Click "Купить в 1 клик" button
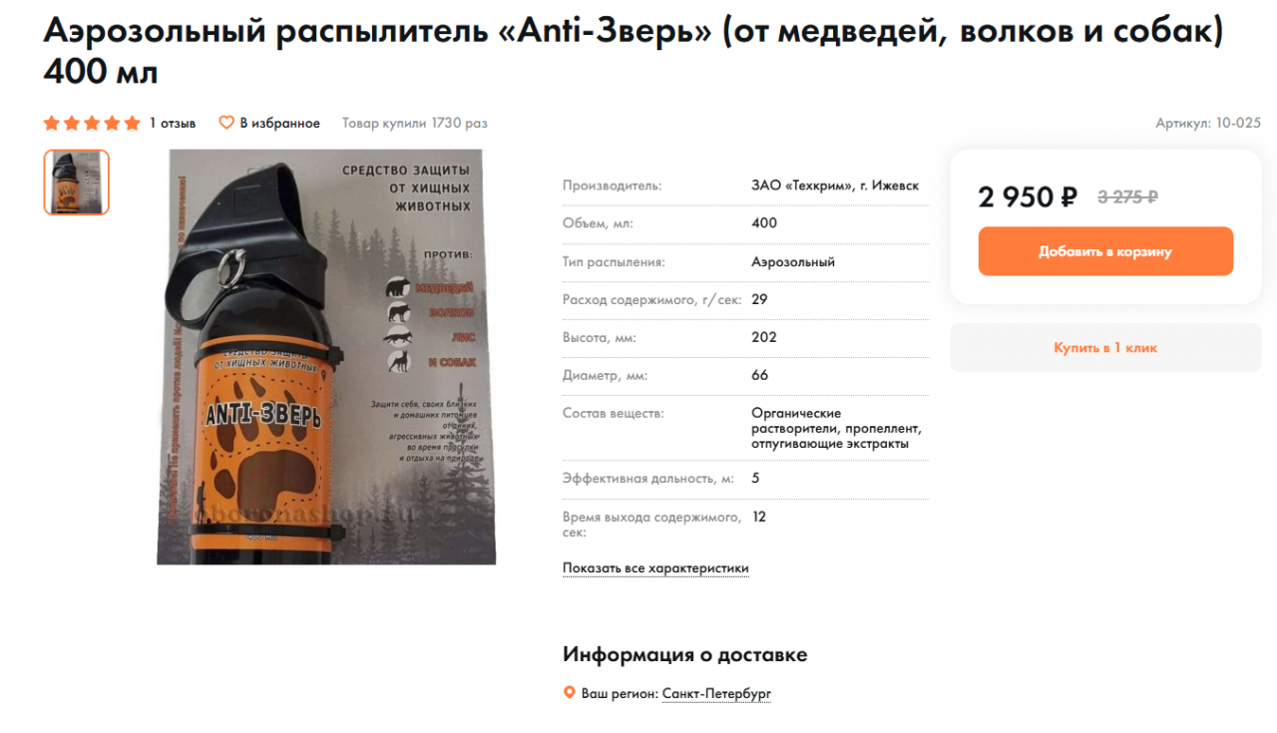1277x733 pixels. click(1105, 348)
